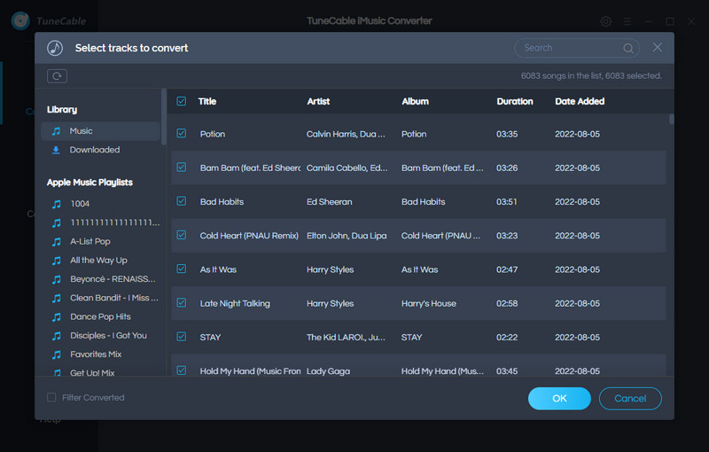
Task: Open the TuneCable hamburger menu icon
Action: 627,21
